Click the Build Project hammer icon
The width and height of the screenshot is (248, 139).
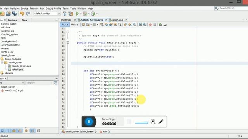65,14
